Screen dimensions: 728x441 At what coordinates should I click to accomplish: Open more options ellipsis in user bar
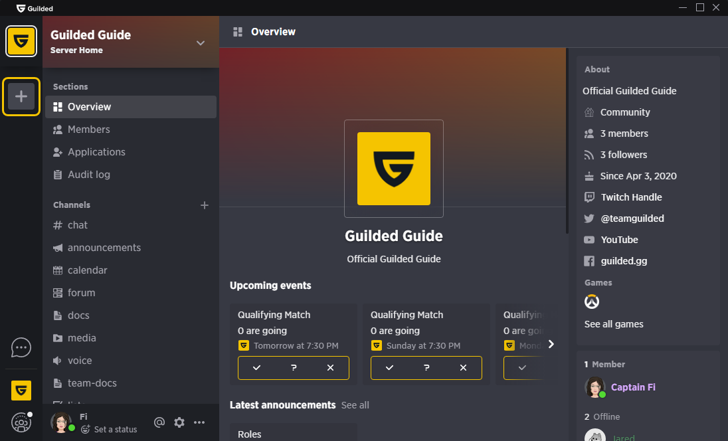click(199, 422)
